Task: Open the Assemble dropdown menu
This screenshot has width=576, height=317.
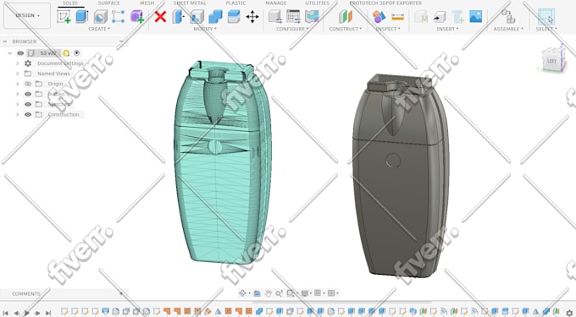Action: point(508,29)
